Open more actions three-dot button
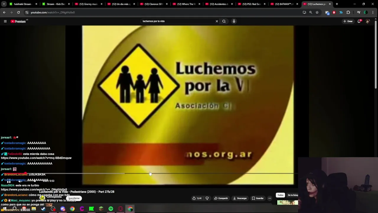This screenshot has width=378, height=213. pos(270,198)
